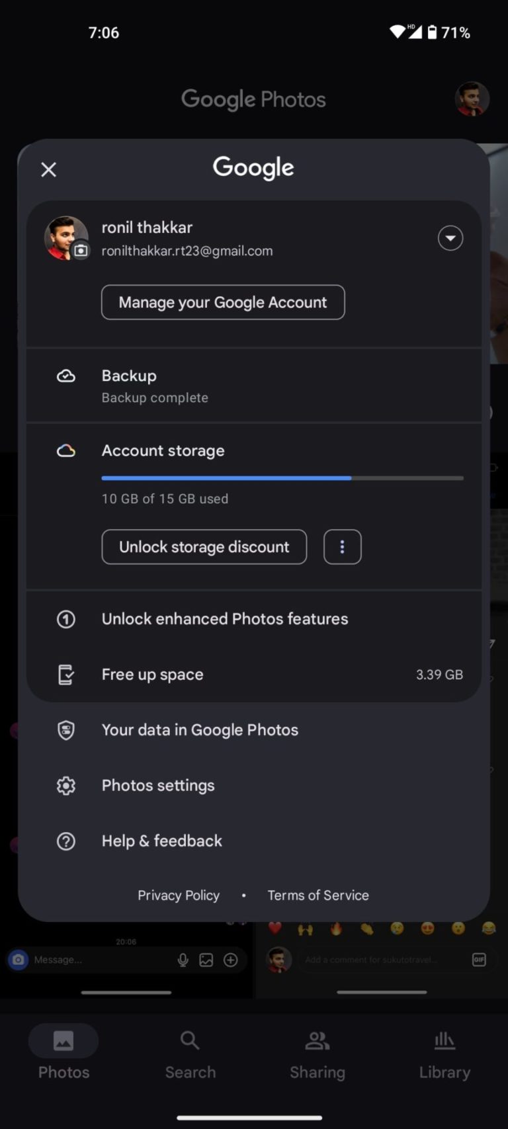Close the Google account dialog
This screenshot has height=1129, width=508.
pos(48,169)
